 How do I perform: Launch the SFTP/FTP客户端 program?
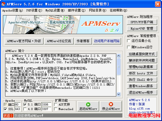tap(142, 22)
